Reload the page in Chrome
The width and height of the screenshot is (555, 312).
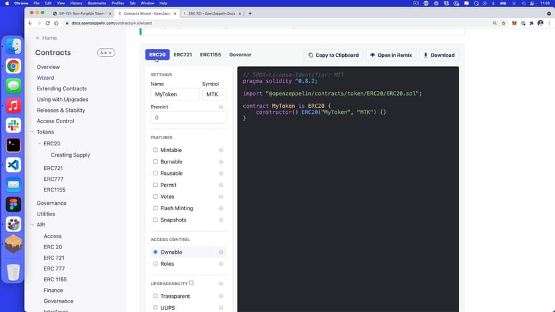(x=47, y=23)
